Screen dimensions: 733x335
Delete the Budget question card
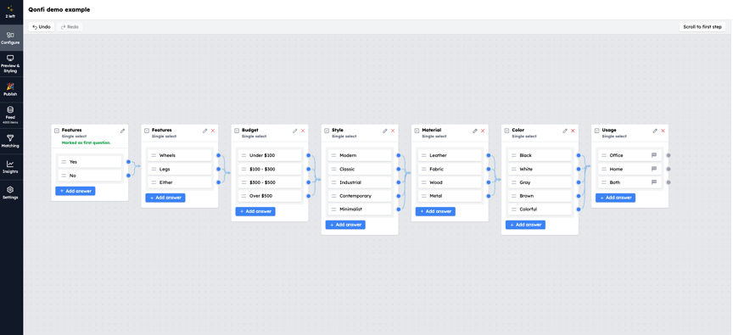pyautogui.click(x=303, y=131)
